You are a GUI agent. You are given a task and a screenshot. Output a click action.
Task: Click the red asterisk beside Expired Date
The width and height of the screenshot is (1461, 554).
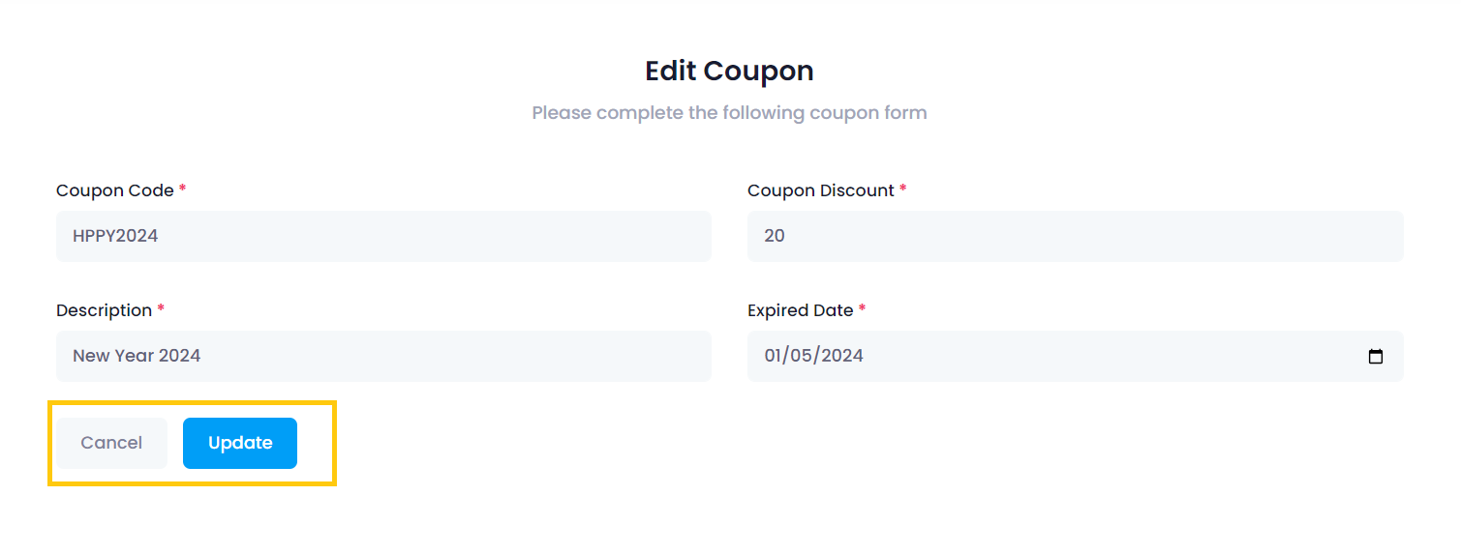tap(863, 309)
